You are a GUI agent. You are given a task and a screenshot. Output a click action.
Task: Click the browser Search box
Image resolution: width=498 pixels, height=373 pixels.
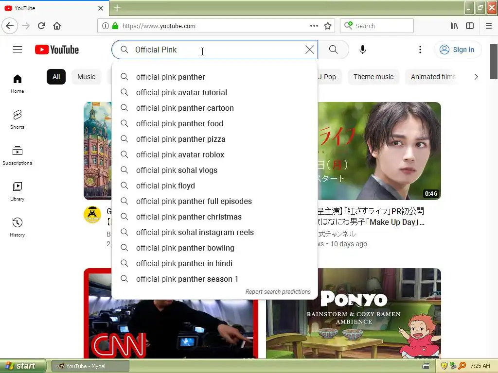[377, 26]
